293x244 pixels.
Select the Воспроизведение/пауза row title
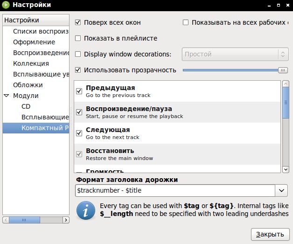pyautogui.click(x=129, y=109)
